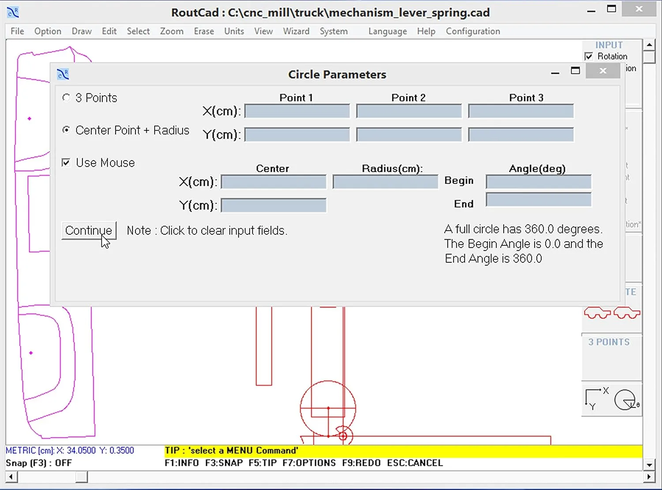Open the Draw menu

[81, 31]
